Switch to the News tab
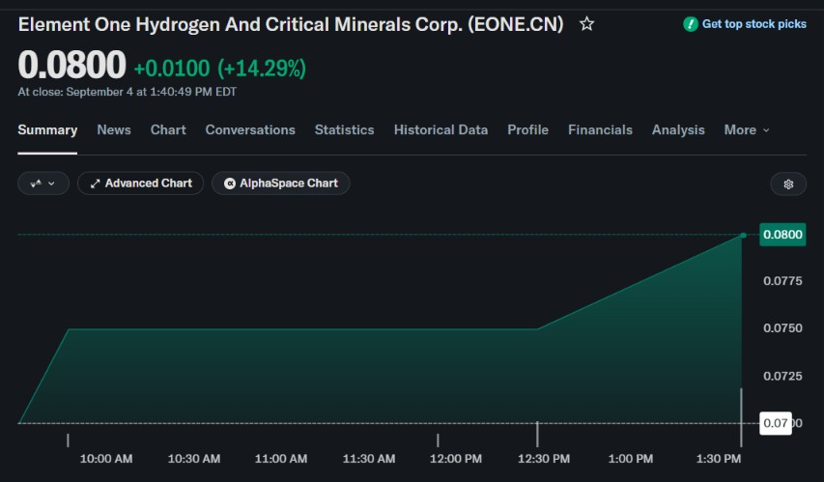824x482 pixels. click(x=114, y=129)
